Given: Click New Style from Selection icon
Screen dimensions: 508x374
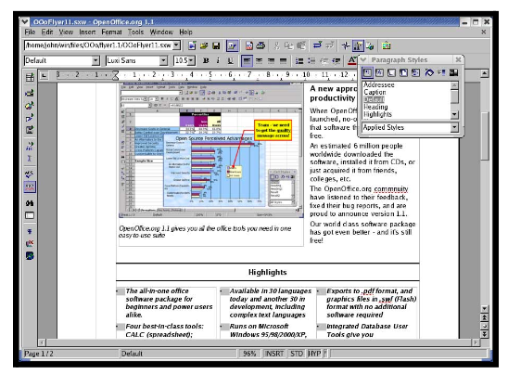Looking at the screenshot, I should tap(441, 72).
